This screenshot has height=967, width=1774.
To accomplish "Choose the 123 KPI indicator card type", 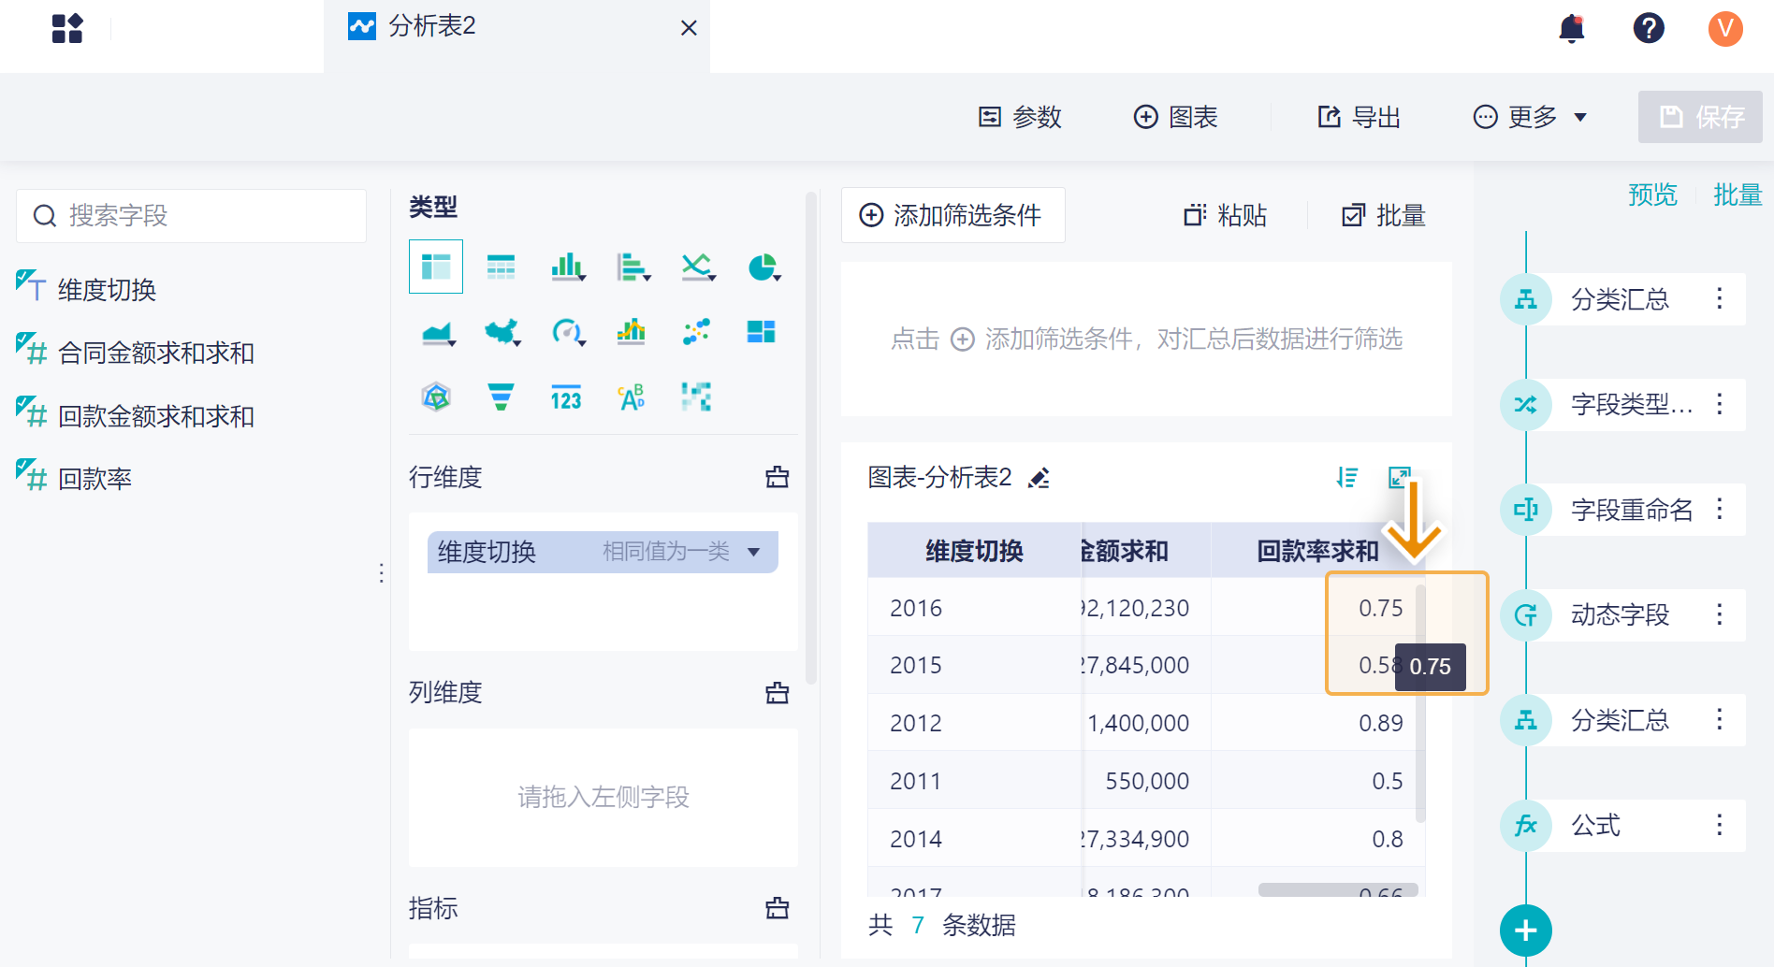I will pos(566,397).
